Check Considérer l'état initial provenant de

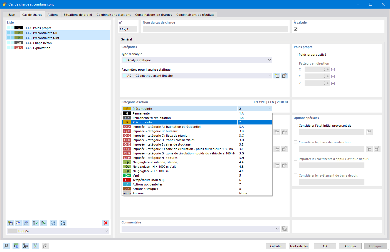coord(296,126)
